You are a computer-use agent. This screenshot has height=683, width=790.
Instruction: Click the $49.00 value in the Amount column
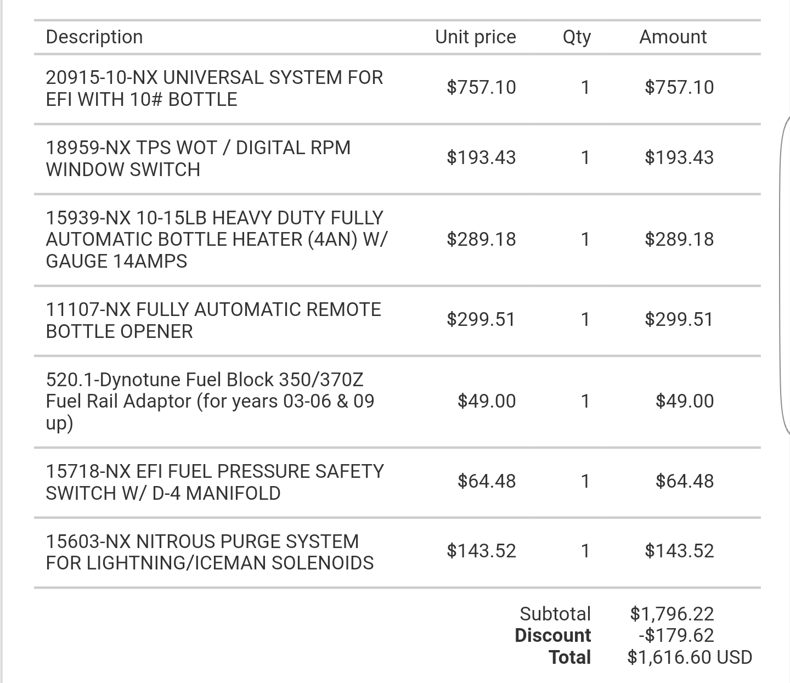click(685, 401)
